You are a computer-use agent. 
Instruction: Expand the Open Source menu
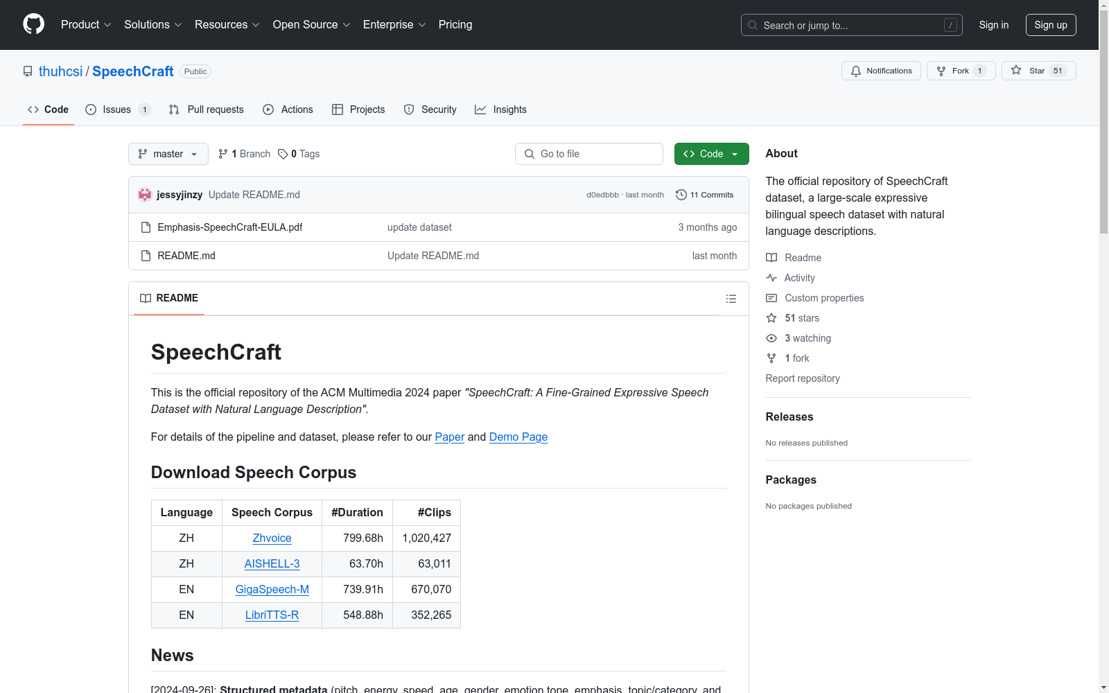[312, 24]
